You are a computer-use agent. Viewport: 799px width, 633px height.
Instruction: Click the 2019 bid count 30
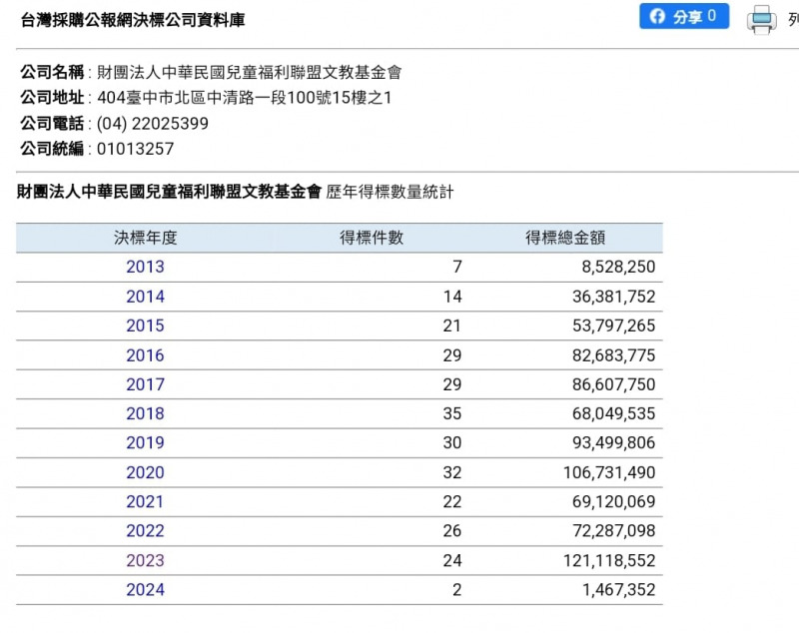click(x=452, y=442)
